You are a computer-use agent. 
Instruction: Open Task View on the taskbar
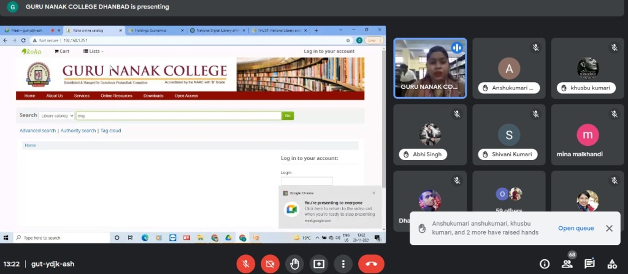(x=130, y=238)
